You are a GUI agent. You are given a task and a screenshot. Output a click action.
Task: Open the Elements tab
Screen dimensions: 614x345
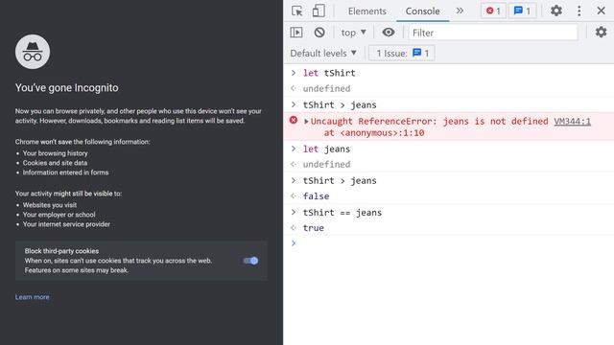pyautogui.click(x=366, y=11)
